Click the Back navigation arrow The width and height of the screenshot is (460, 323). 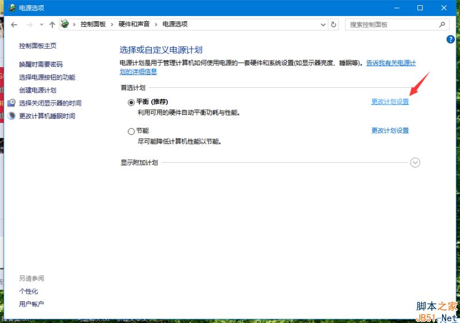coord(14,25)
